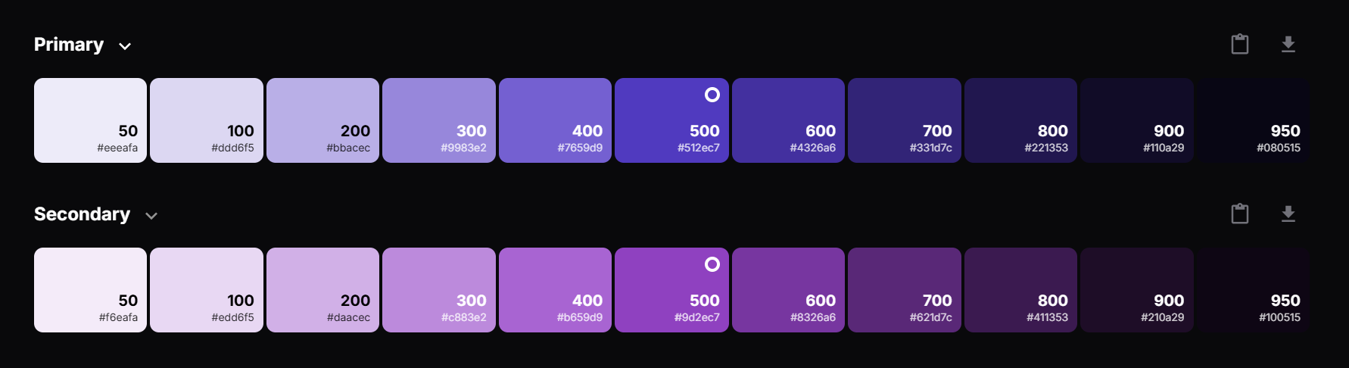Select Primary 50 swatch #eeeafa
This screenshot has width=1349, height=368.
(91, 120)
